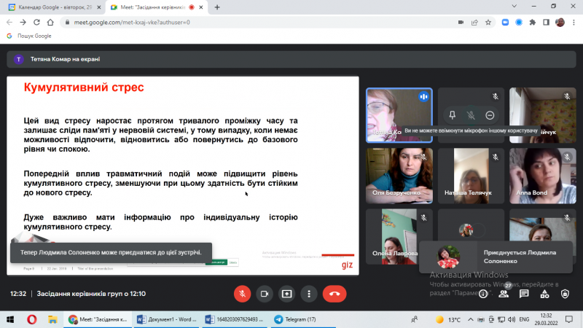Viewport: 583px width, 328px height.
Task: Remove the hovered participant from call
Action: pyautogui.click(x=490, y=115)
